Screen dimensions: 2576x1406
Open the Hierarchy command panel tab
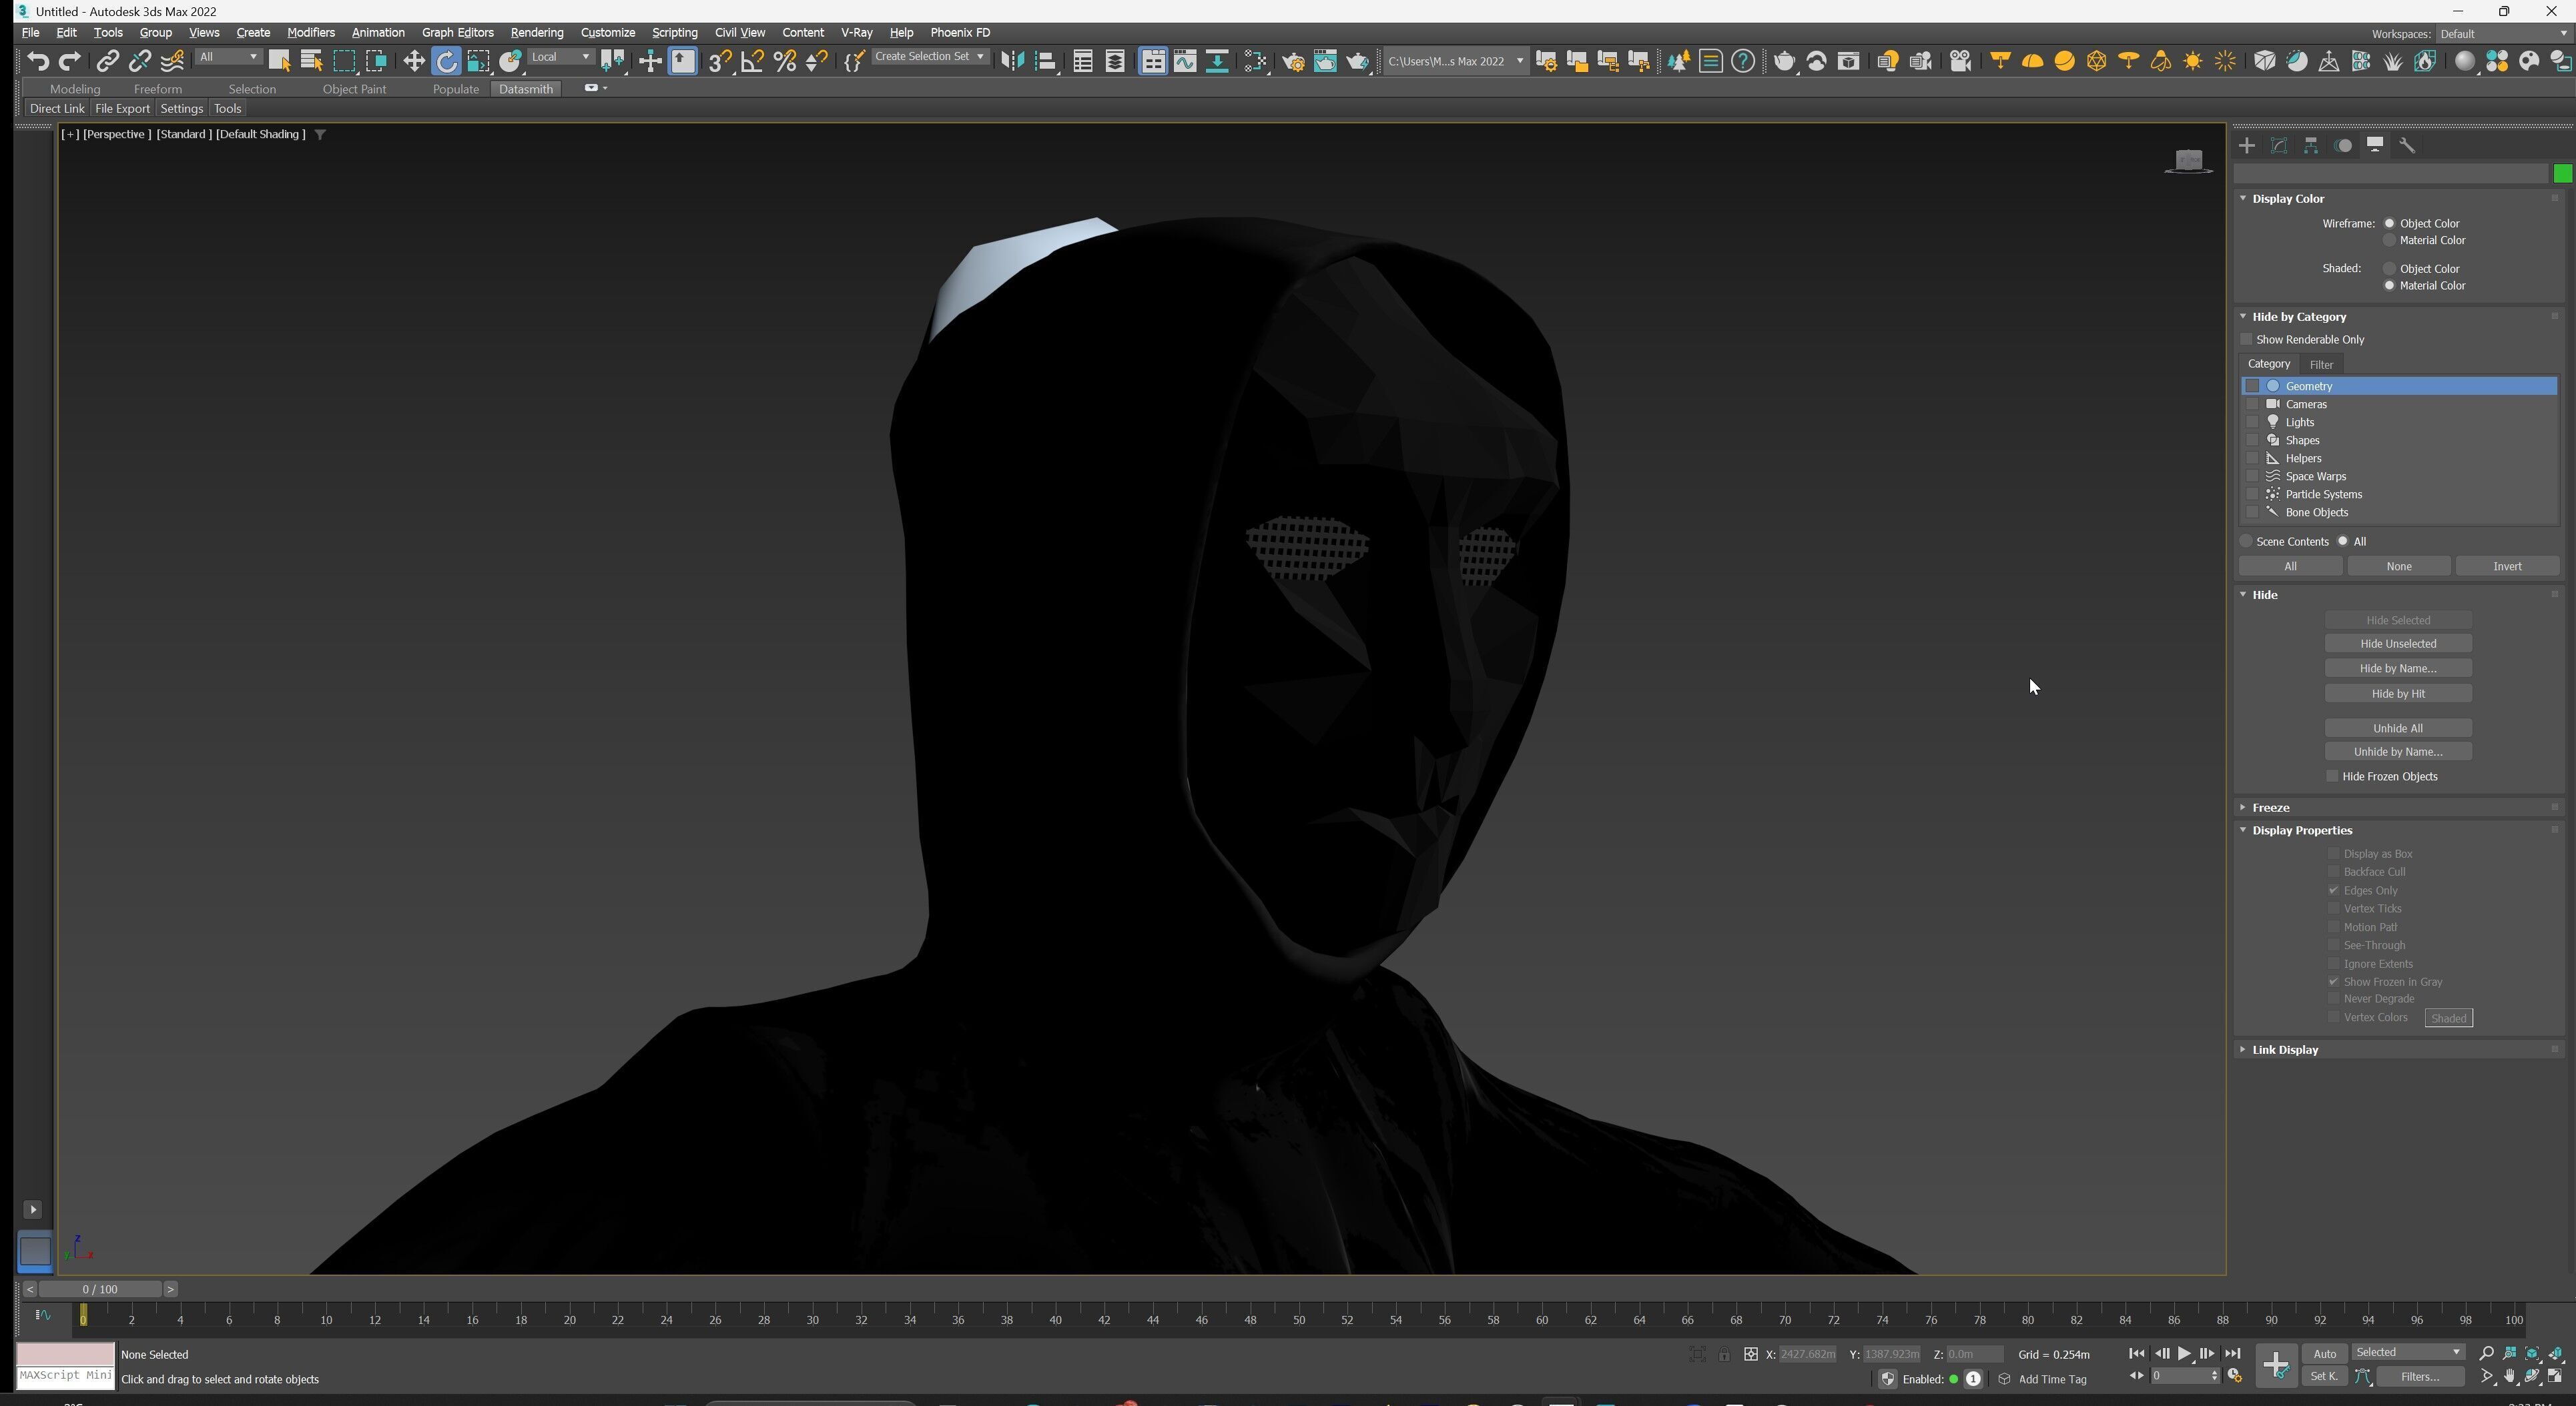(2311, 146)
